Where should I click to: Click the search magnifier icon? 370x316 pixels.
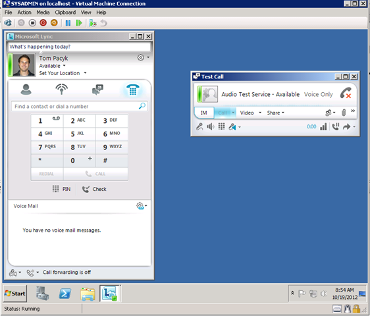[x=142, y=106]
